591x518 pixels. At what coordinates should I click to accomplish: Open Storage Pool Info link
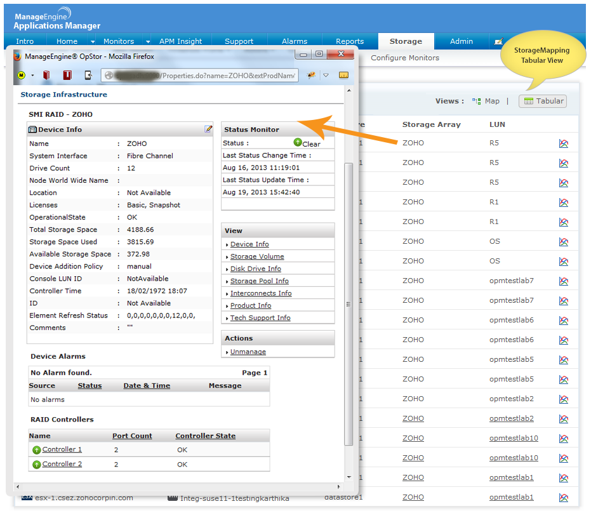(259, 281)
